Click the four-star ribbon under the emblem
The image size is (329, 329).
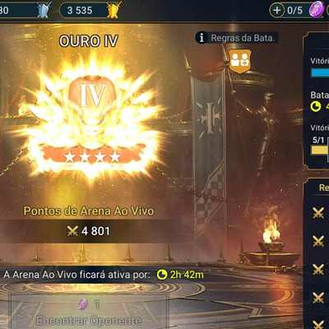[93, 156]
